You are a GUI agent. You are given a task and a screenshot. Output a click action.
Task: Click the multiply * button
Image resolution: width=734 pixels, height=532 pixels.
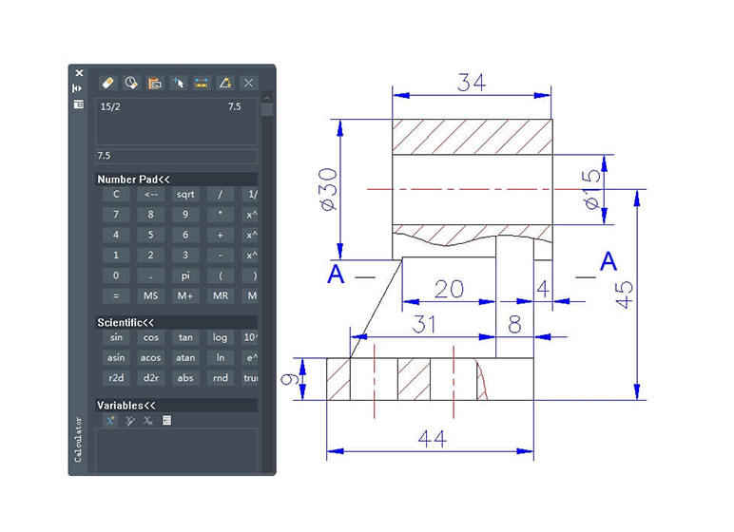[220, 215]
